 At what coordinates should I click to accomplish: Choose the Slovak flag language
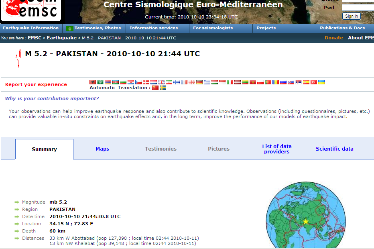pos(291,82)
